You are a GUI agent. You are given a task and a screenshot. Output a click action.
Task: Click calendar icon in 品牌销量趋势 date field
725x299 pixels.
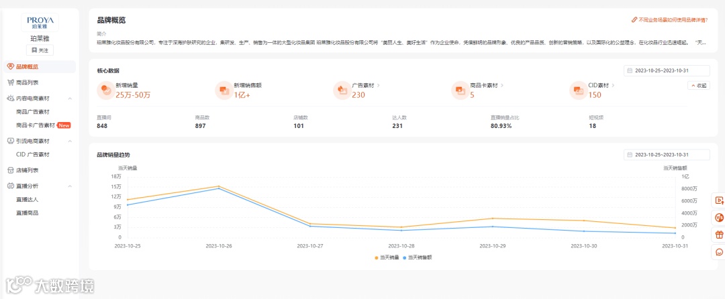pos(630,155)
